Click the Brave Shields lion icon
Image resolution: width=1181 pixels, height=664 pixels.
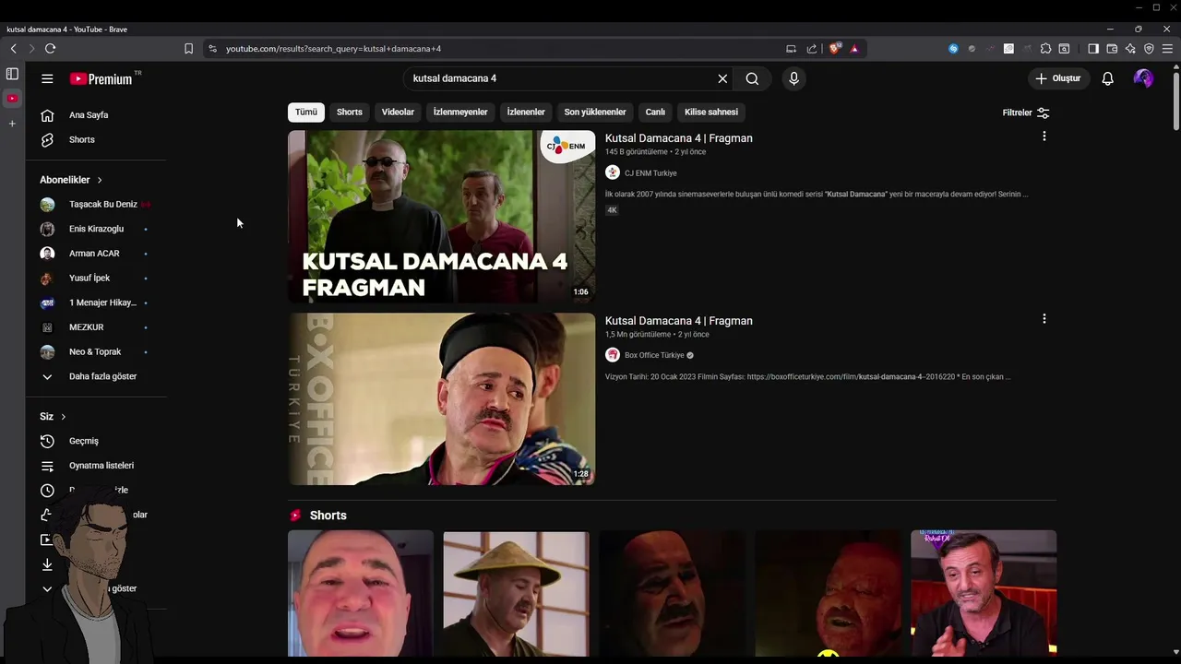(834, 49)
